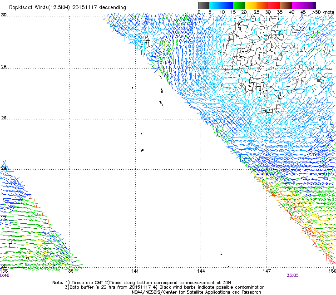Click the '>50 knots' legend label

click(323, 12)
